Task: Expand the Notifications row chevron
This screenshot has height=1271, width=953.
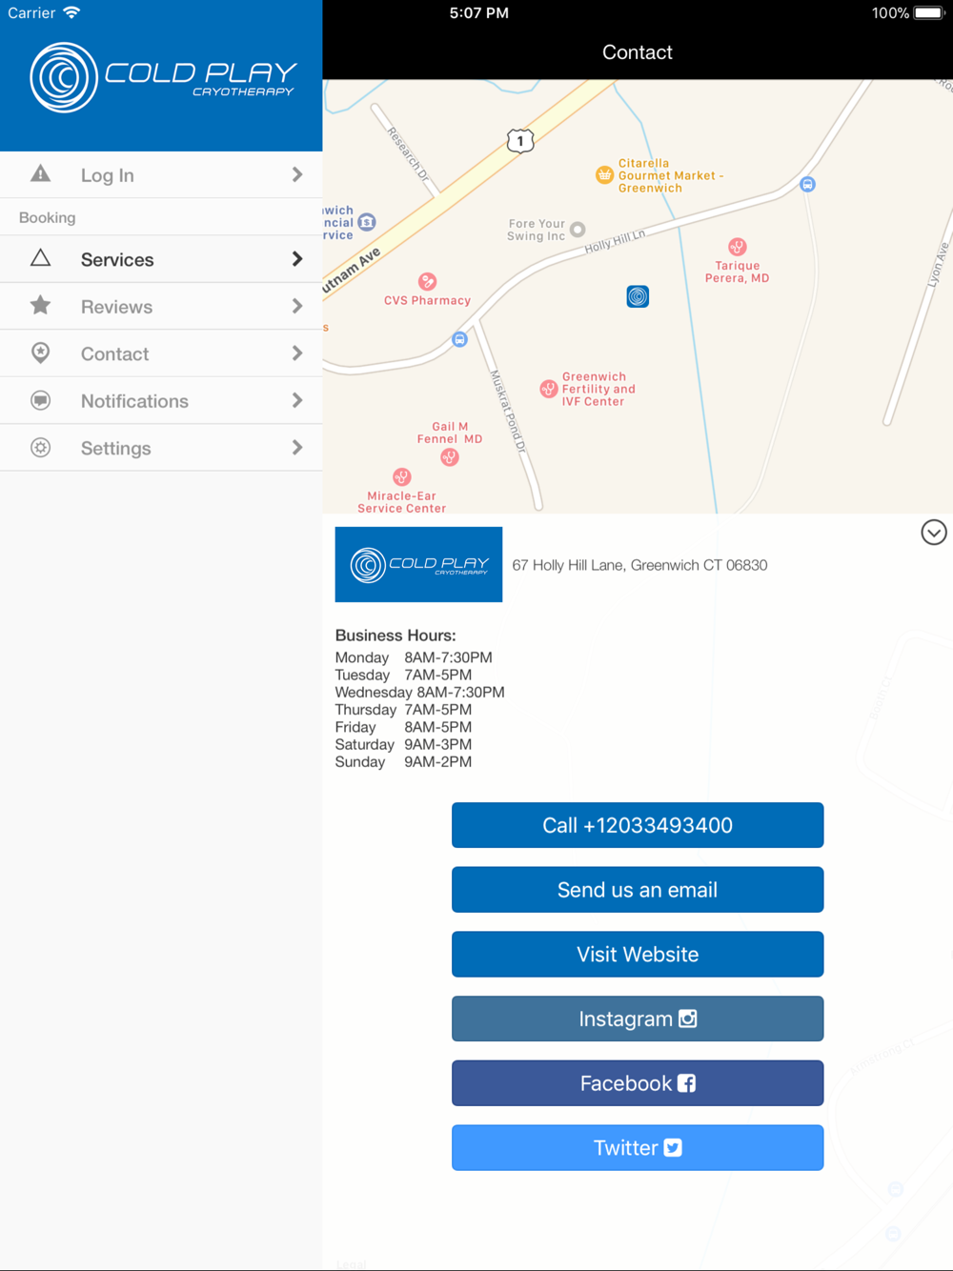Action: tap(297, 400)
